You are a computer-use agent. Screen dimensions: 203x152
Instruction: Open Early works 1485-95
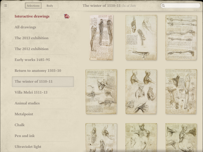click(32, 60)
